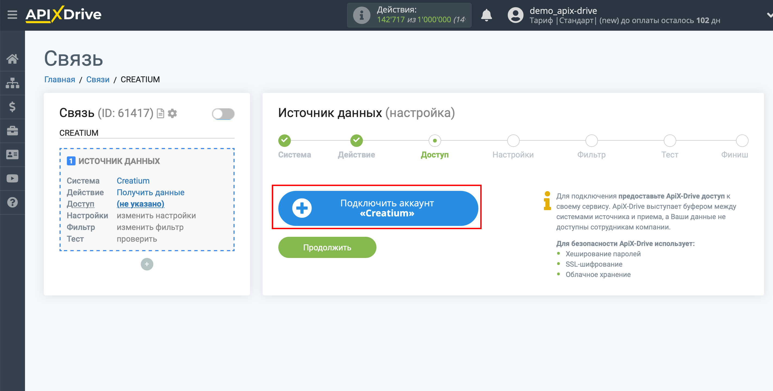773x391 pixels.
Task: Go to the Система step
Action: click(285, 141)
